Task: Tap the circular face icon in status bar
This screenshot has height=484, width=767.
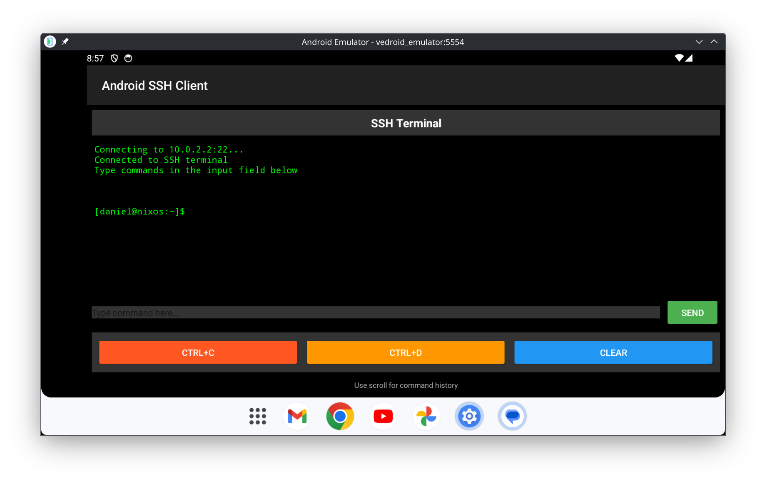Action: coord(128,58)
